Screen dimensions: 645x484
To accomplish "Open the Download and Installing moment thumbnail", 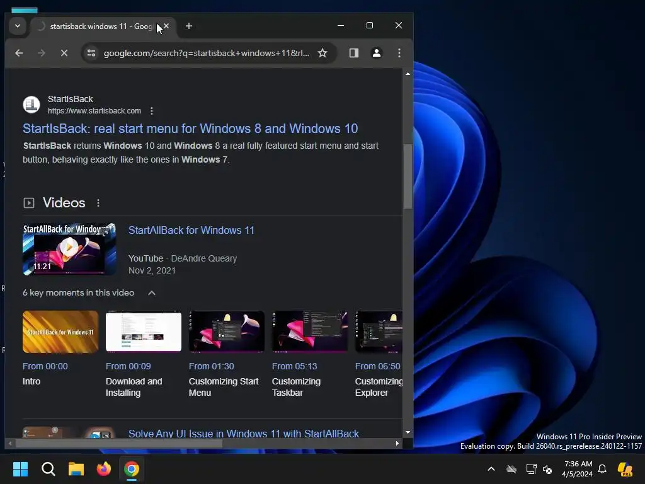I will coord(144,331).
